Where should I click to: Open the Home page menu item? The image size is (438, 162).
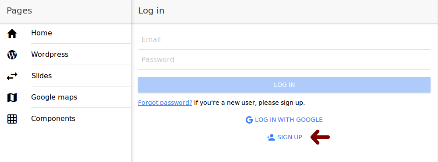[x=65, y=33]
